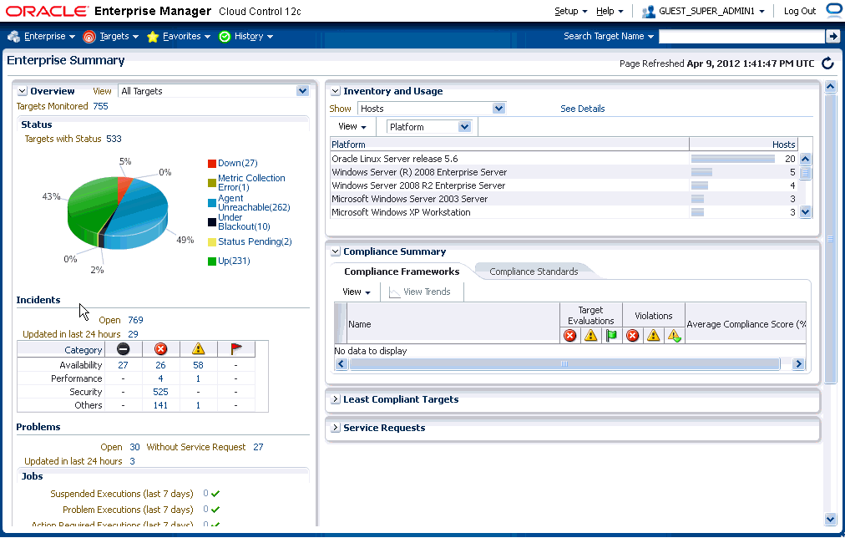845x538 pixels.
Task: Open the Inventory View menu
Action: pos(352,127)
